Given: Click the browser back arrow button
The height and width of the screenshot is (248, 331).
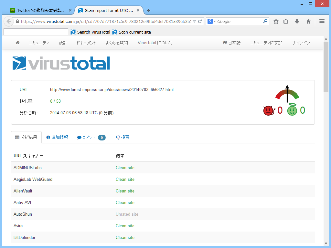Looking at the screenshot, I should pyautogui.click(x=9, y=21).
